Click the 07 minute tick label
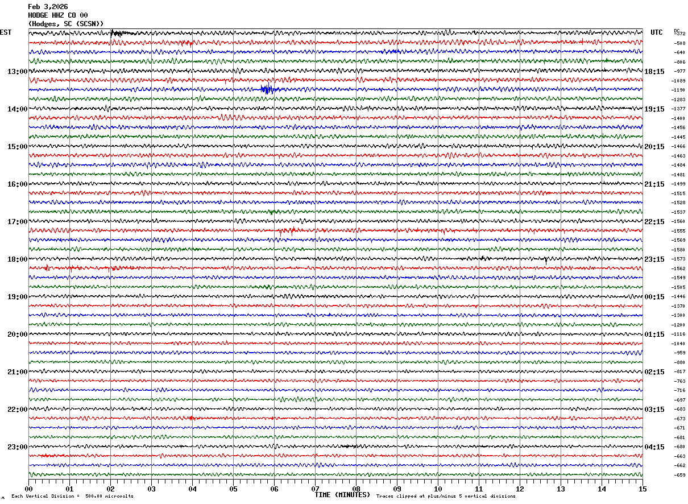 click(315, 489)
